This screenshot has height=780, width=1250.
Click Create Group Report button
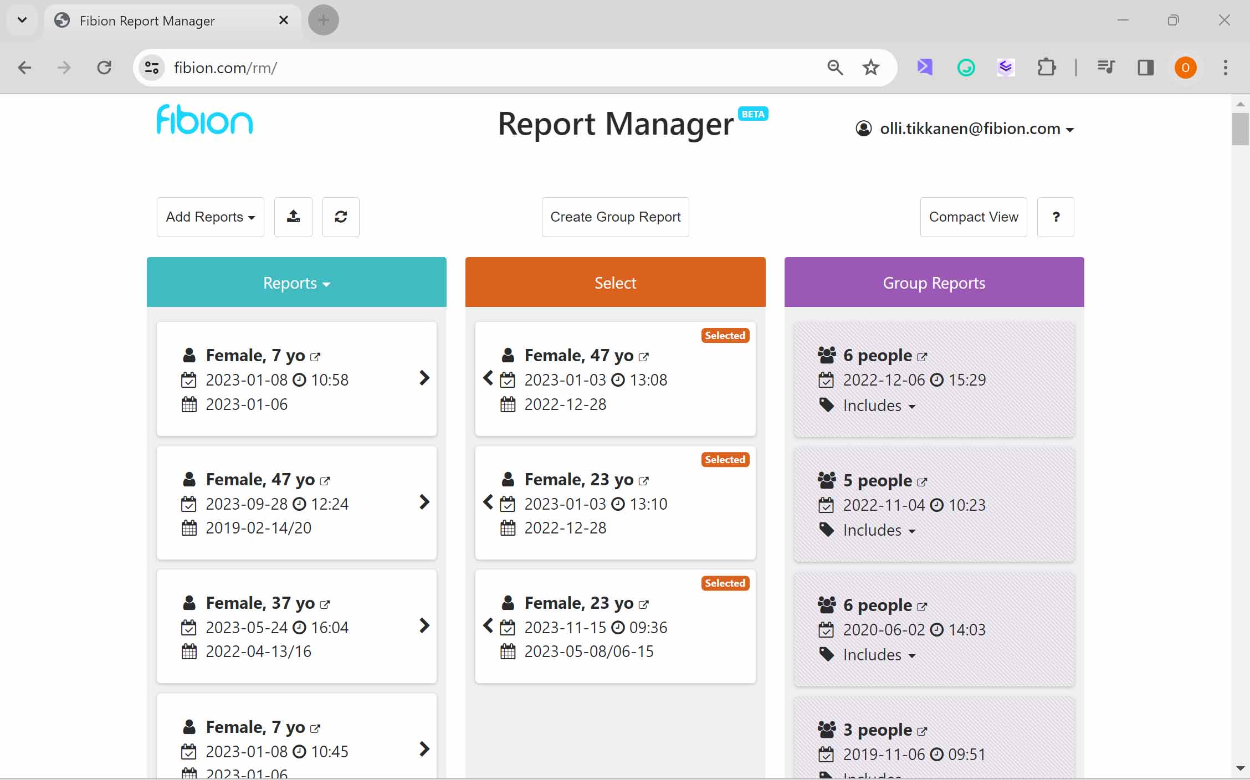click(x=616, y=217)
